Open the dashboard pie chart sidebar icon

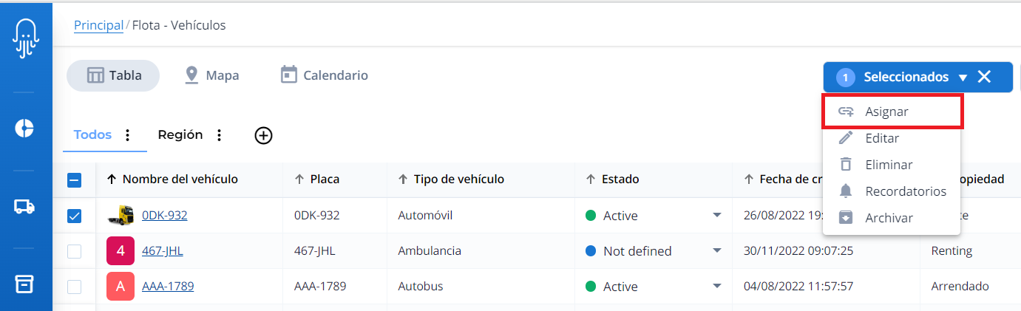tap(24, 128)
